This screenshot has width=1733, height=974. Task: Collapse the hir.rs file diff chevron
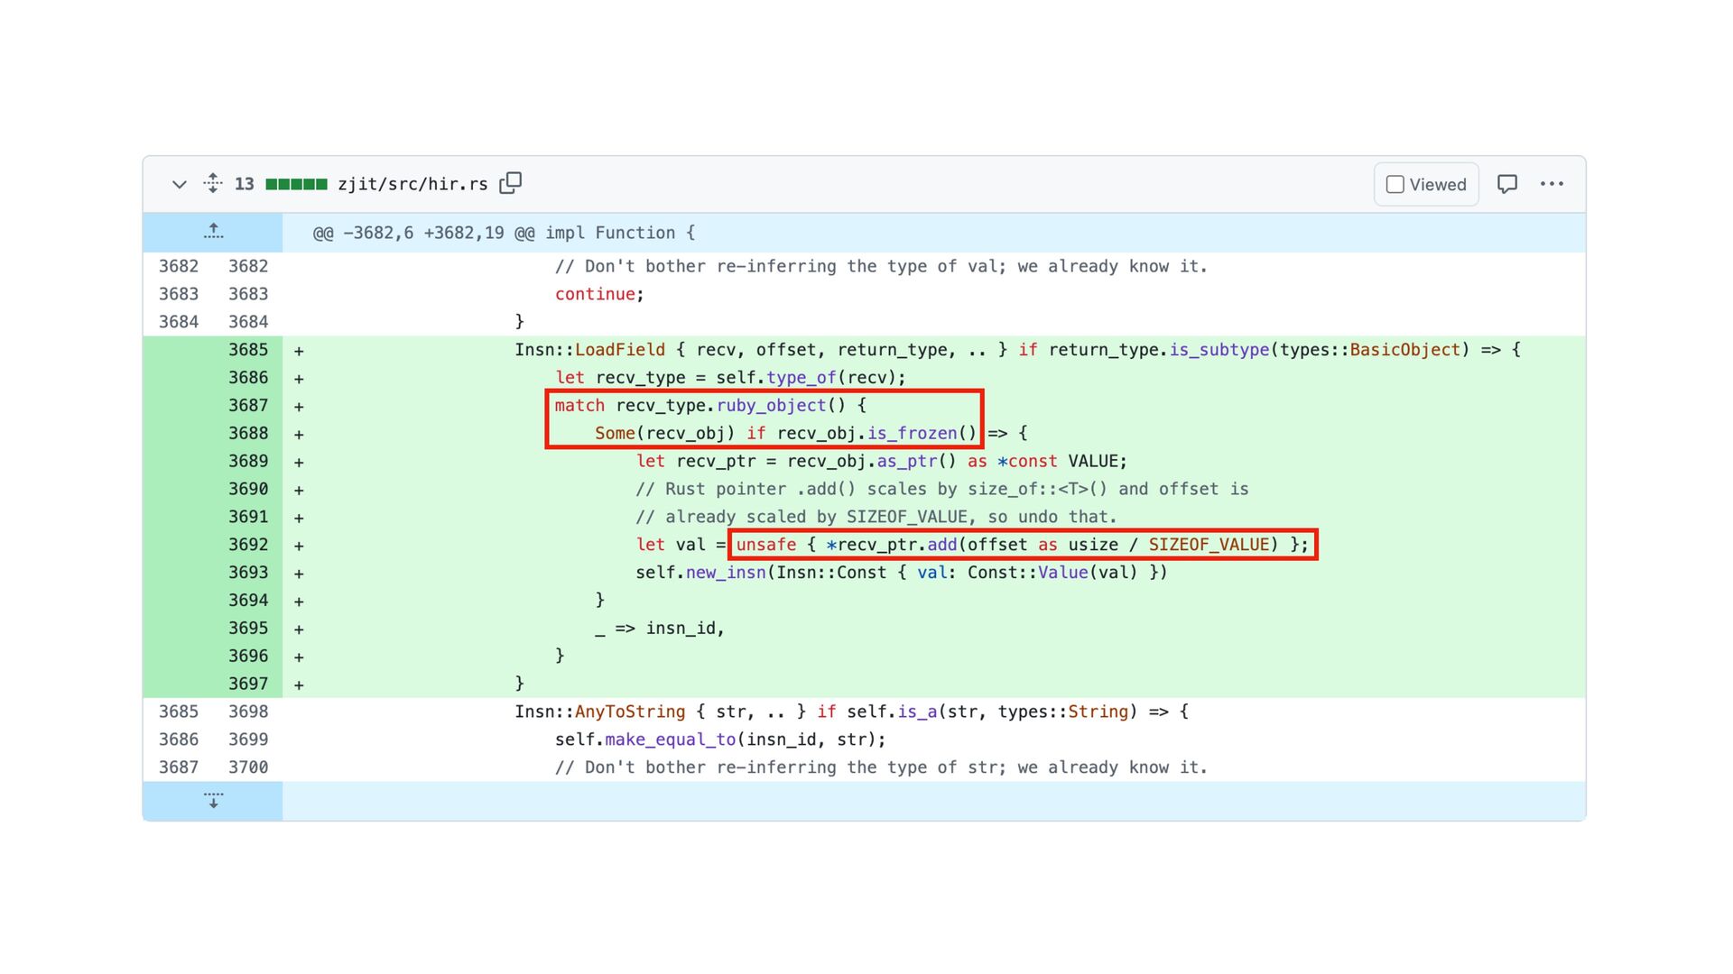click(179, 184)
